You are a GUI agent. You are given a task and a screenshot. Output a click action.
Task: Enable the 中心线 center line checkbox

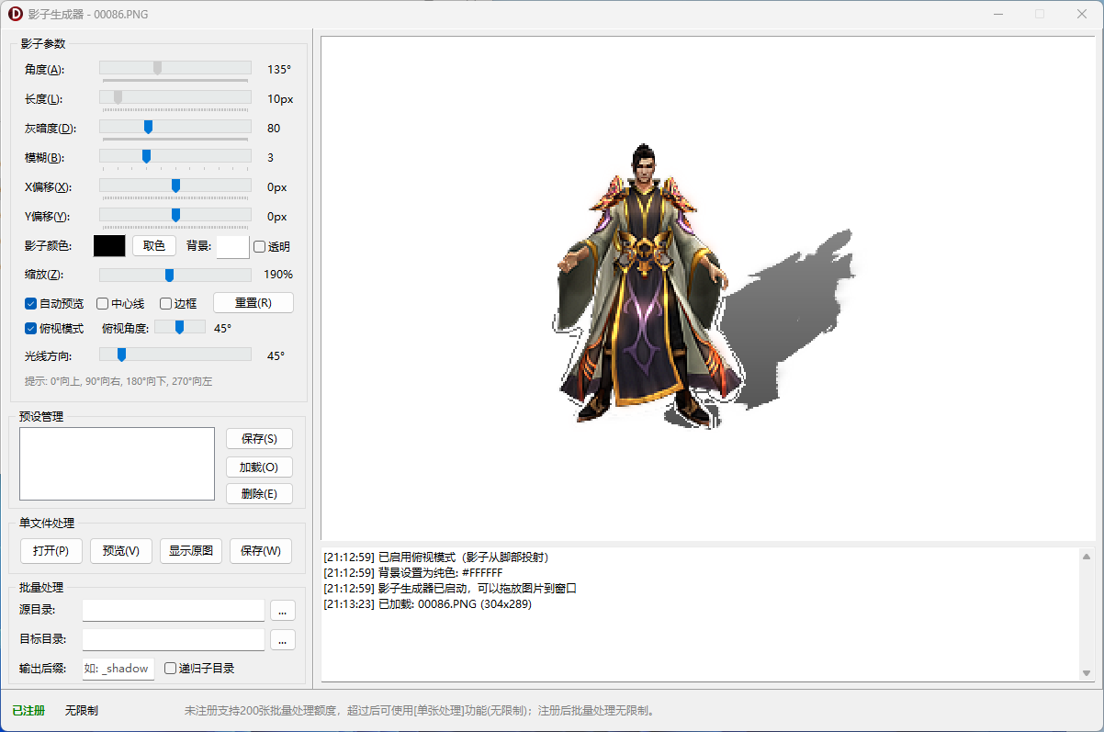pos(101,303)
